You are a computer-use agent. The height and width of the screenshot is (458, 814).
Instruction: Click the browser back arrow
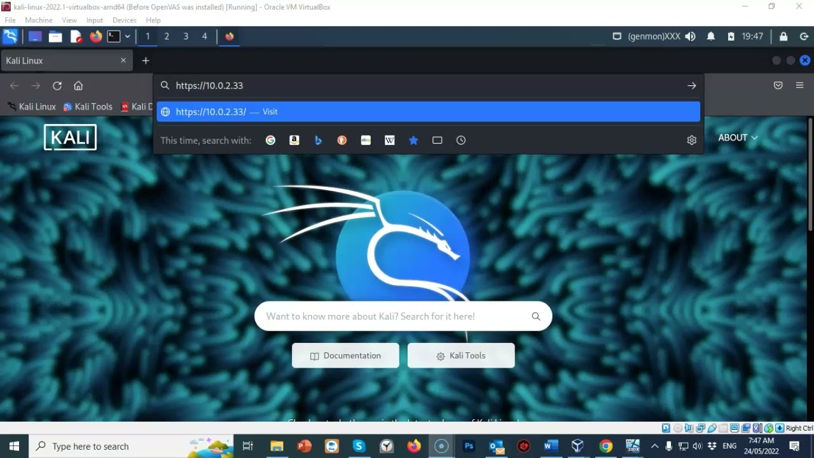(x=14, y=86)
